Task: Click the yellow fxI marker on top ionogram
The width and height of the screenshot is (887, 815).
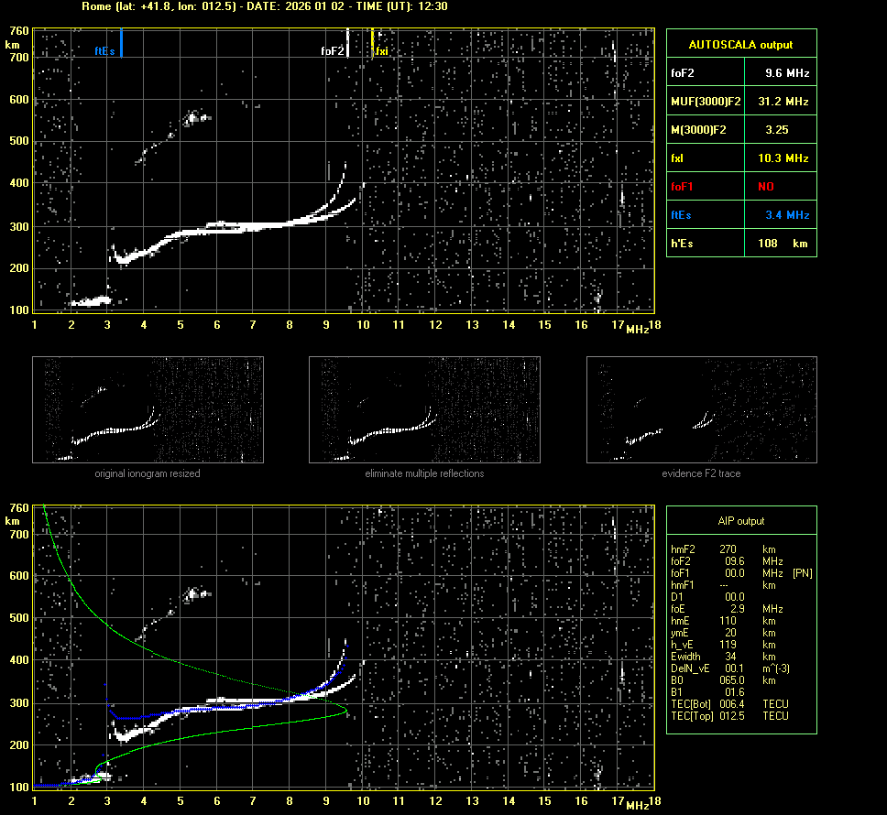Action: pyautogui.click(x=372, y=43)
